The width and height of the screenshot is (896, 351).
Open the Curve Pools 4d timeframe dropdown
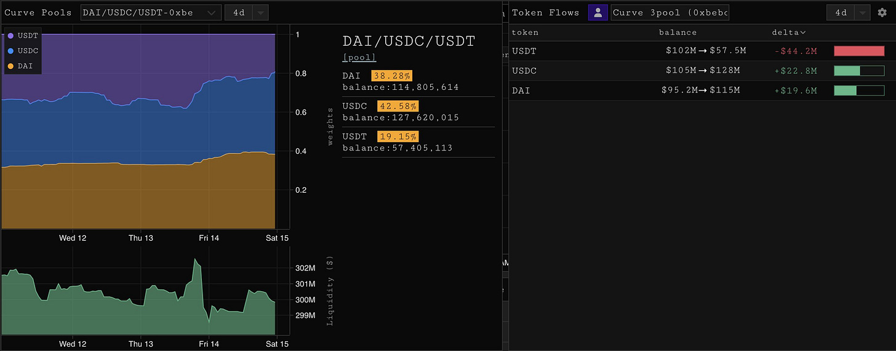pyautogui.click(x=247, y=12)
